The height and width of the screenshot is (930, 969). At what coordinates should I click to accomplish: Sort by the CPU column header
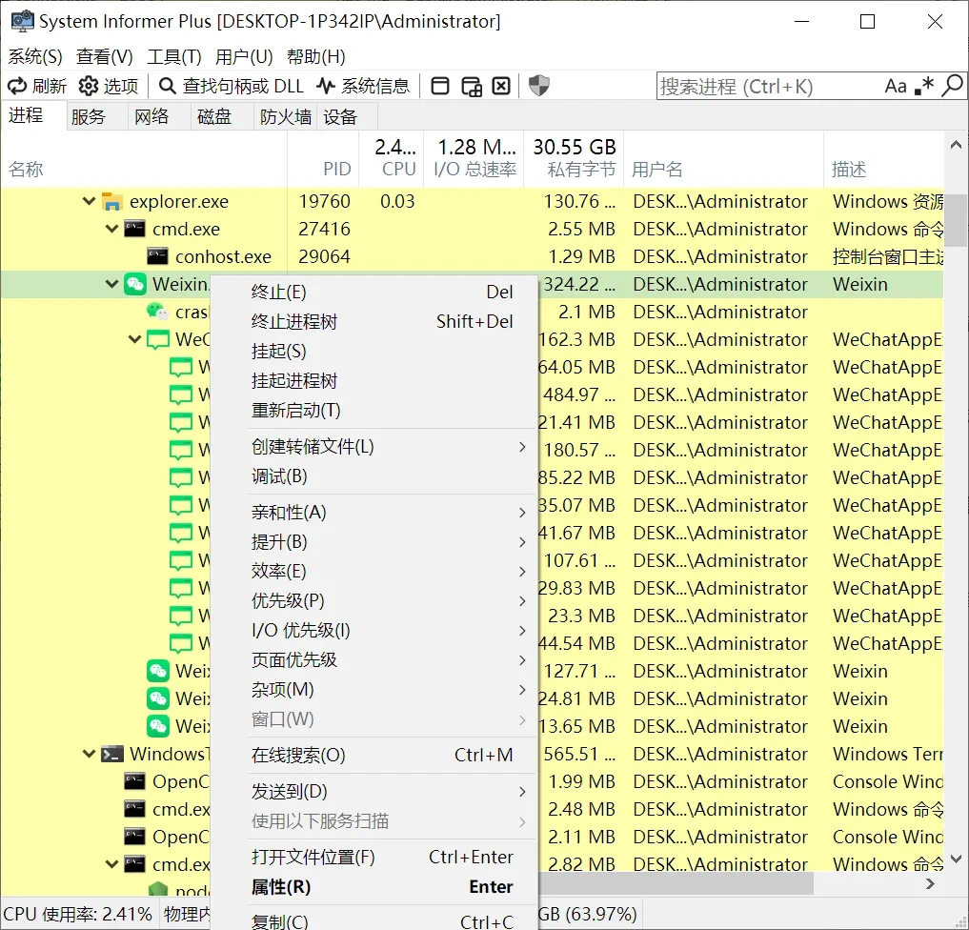point(392,159)
